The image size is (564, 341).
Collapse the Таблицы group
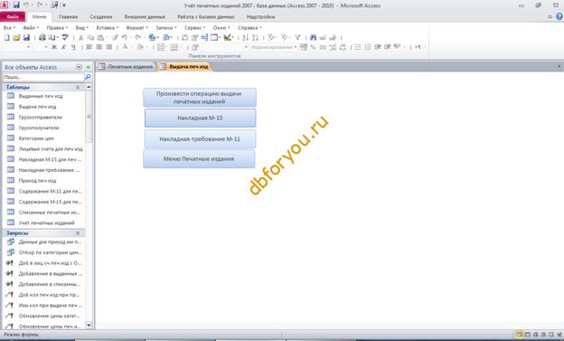point(78,87)
